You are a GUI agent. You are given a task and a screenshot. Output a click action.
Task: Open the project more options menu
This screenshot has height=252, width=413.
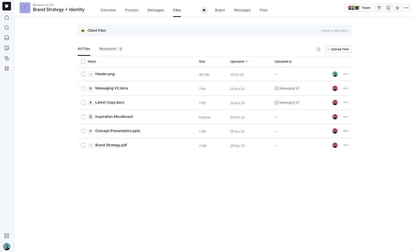point(407,8)
